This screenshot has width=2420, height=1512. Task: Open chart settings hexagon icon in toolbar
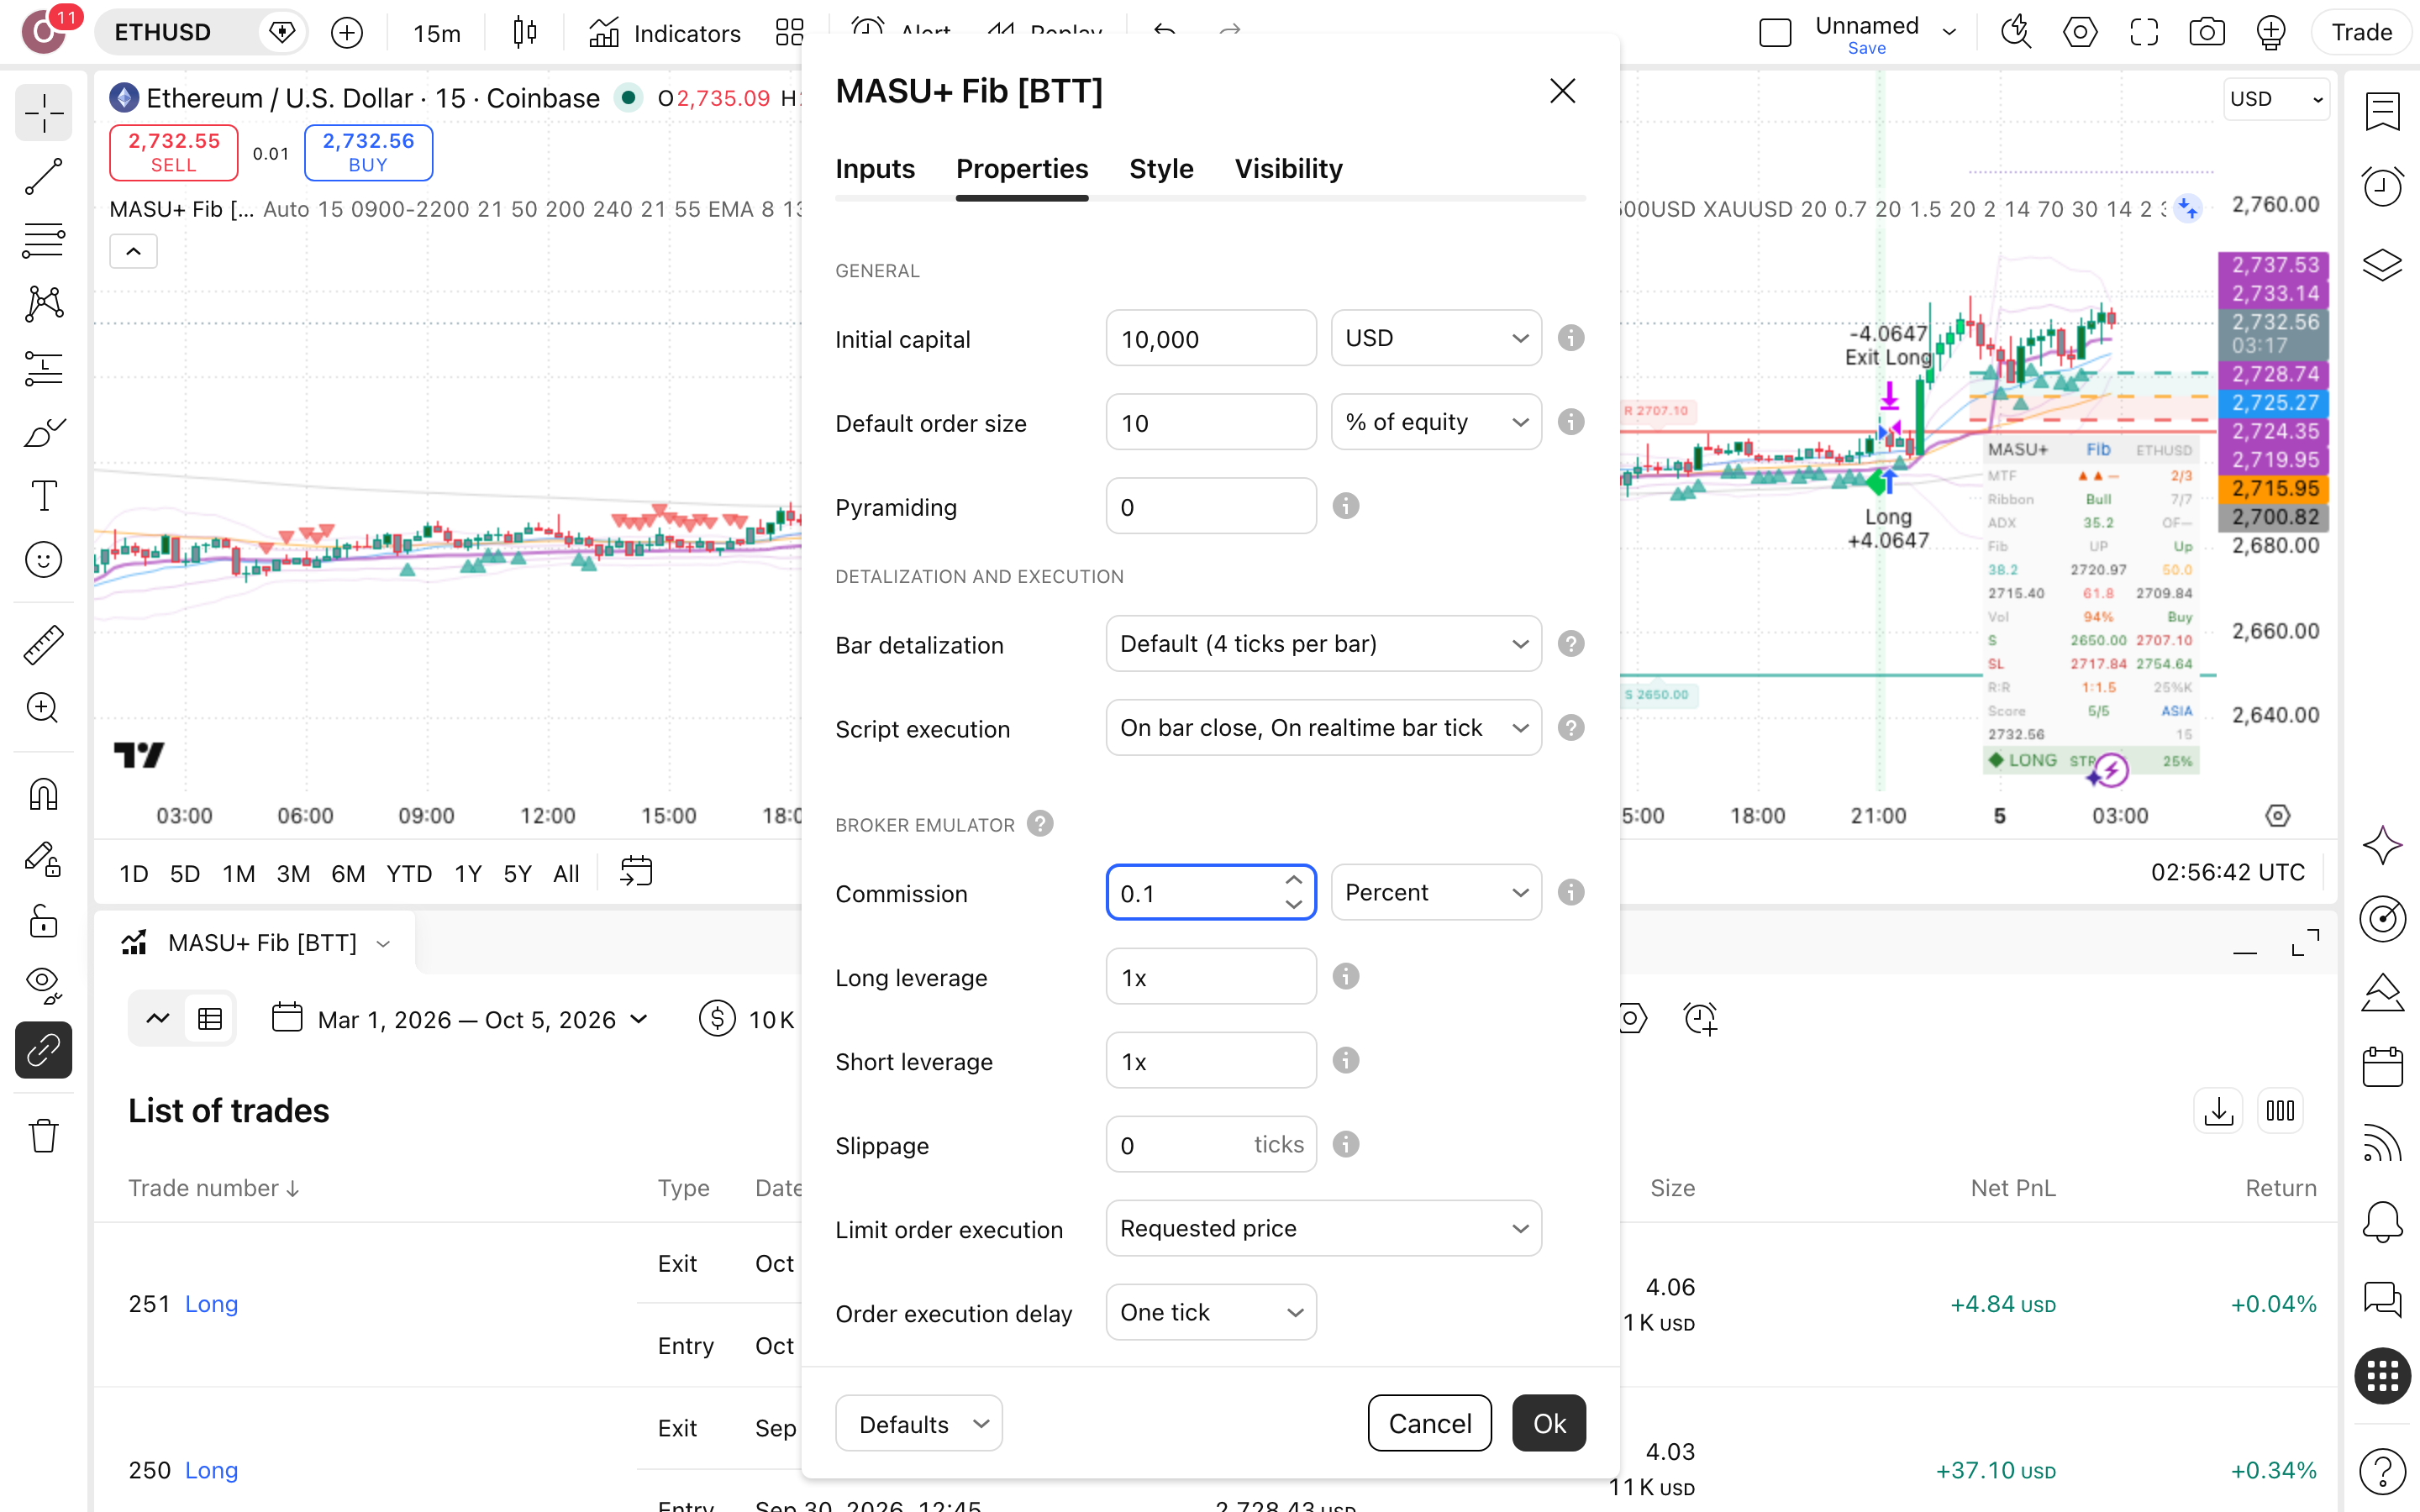(2080, 33)
